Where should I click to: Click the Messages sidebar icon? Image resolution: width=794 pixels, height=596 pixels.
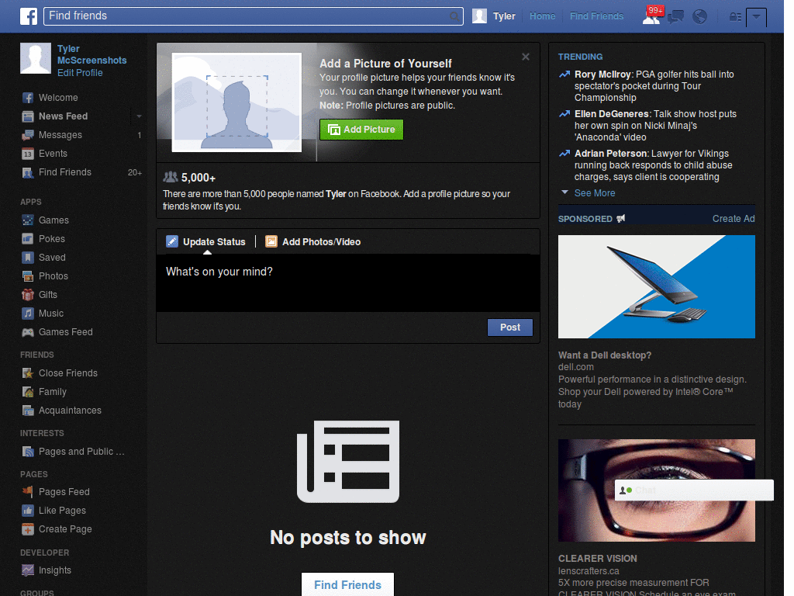pyautogui.click(x=28, y=135)
